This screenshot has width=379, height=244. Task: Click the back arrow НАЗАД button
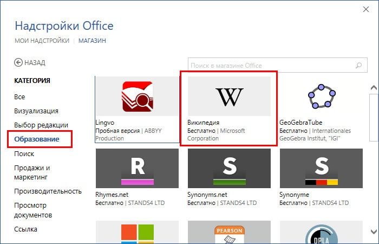point(30,62)
